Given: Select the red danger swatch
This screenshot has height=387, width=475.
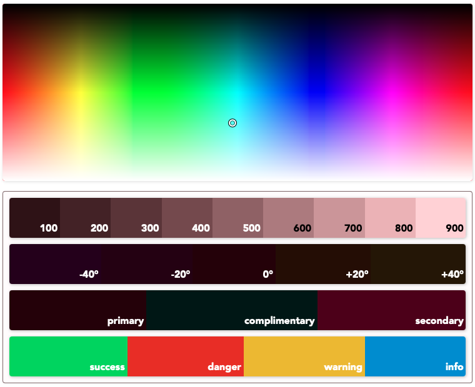Looking at the screenshot, I should 186,356.
